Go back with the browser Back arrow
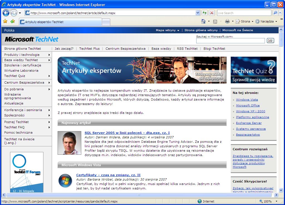The image size is (285, 205). coord(6,13)
